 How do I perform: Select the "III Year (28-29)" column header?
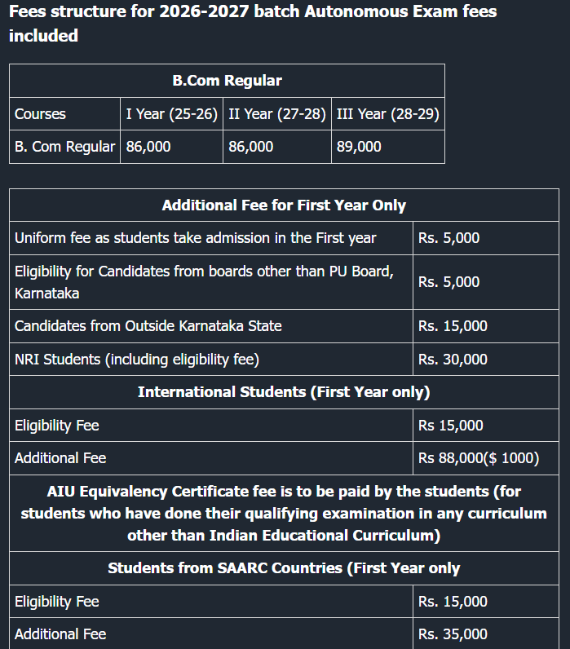(x=387, y=114)
